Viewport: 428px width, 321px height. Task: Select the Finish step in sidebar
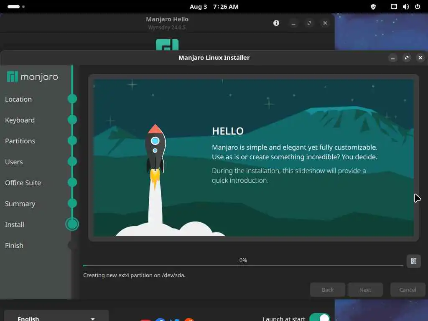pyautogui.click(x=14, y=246)
